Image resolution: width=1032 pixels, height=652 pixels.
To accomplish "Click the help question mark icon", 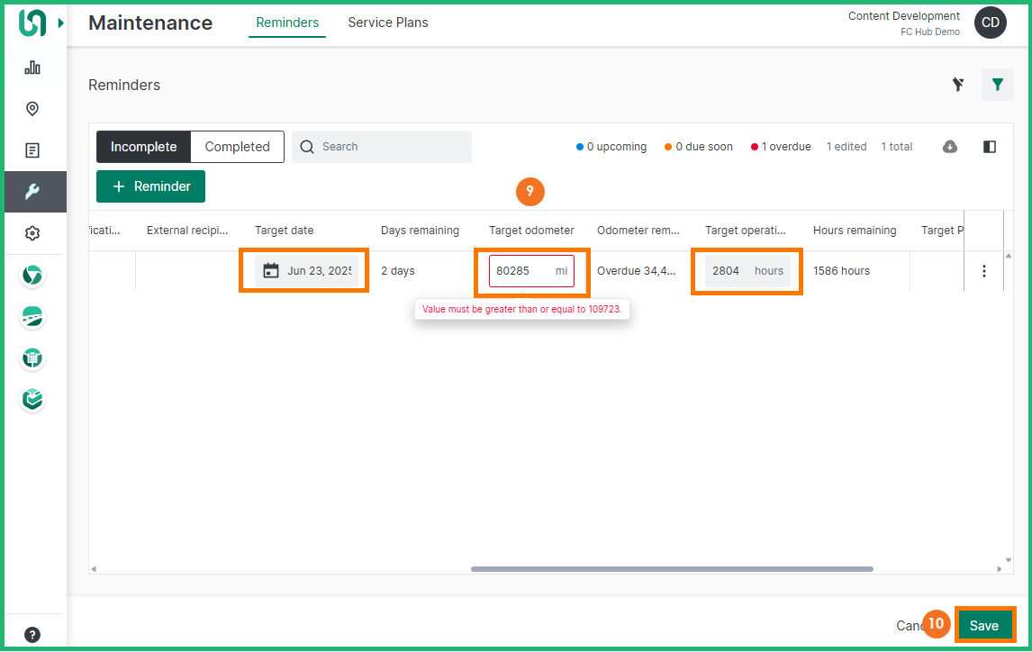I will coord(32,634).
